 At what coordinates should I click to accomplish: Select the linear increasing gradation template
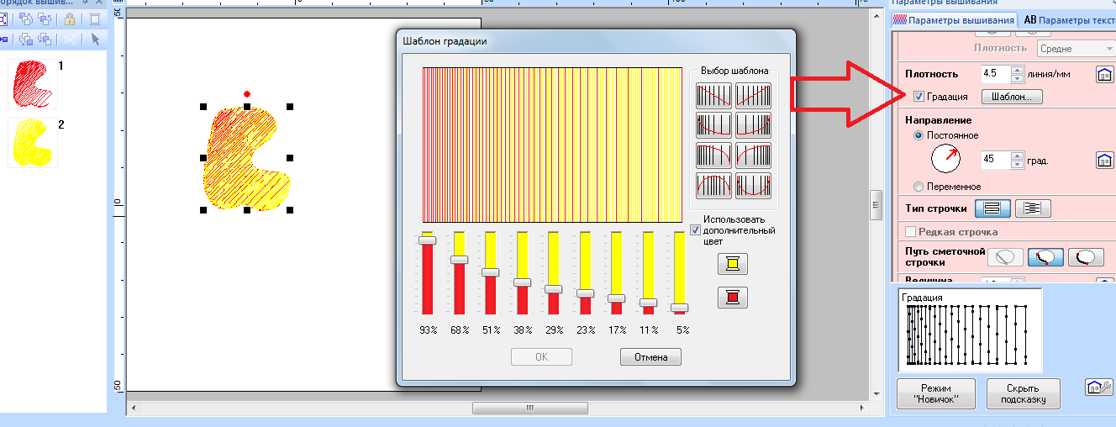click(753, 95)
